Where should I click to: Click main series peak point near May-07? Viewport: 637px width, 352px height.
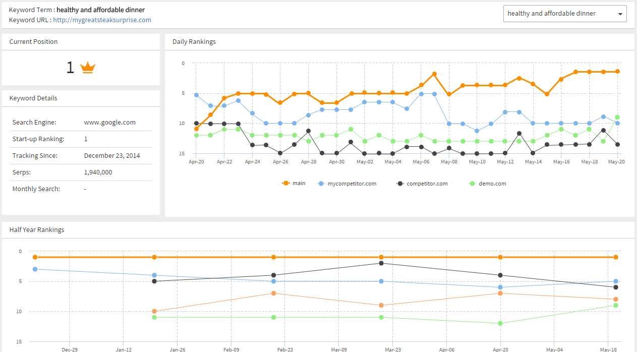coord(434,74)
